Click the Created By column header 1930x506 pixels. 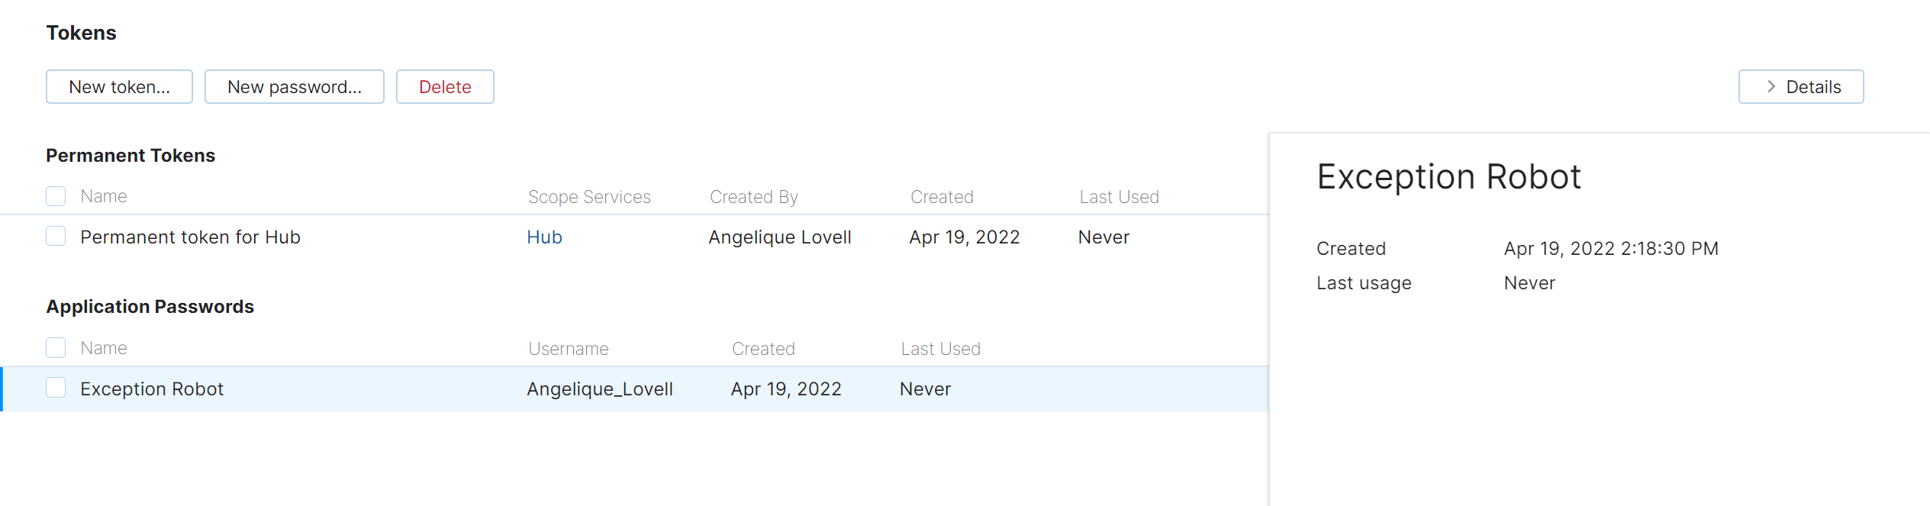(x=753, y=197)
